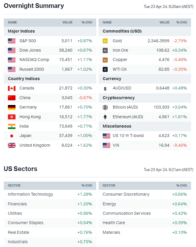Screen dimensions: 196x247
Task: Click the Canada flag icon
Action: pyautogui.click(x=12, y=88)
